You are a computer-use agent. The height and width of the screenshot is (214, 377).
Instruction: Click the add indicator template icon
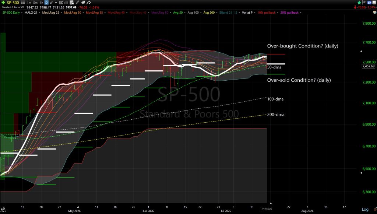(x=72, y=3)
